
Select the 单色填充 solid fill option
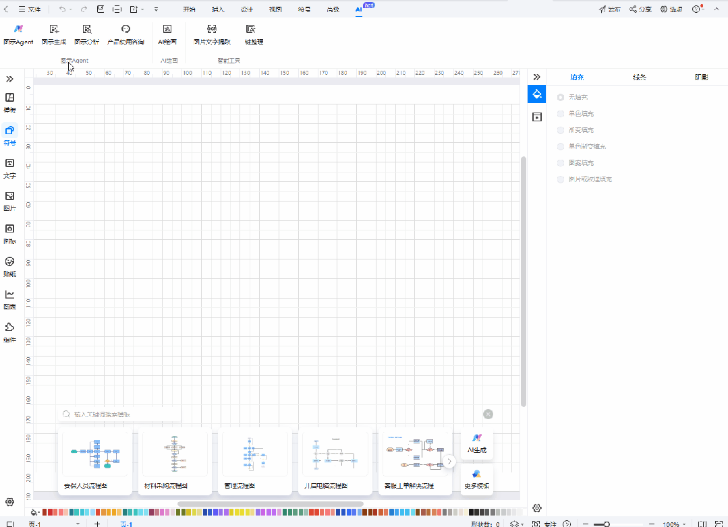pos(576,114)
